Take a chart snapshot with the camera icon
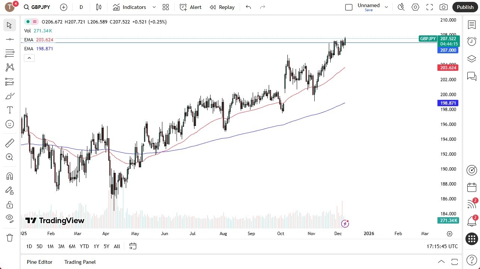Image resolution: width=480 pixels, height=269 pixels. click(443, 7)
